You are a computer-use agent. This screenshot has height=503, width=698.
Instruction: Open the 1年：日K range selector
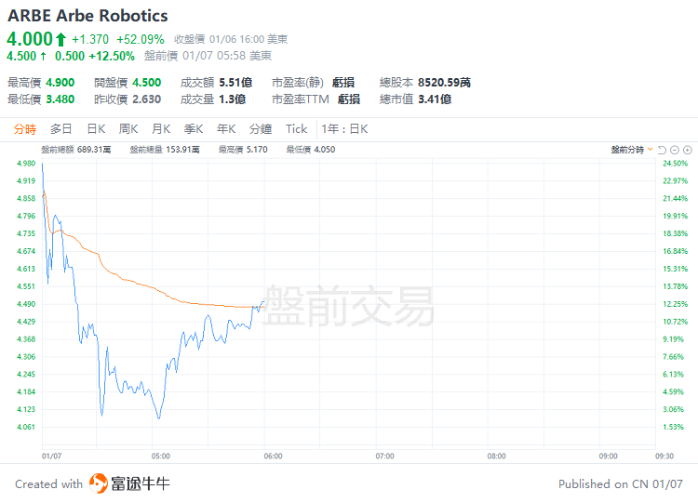pos(345,129)
